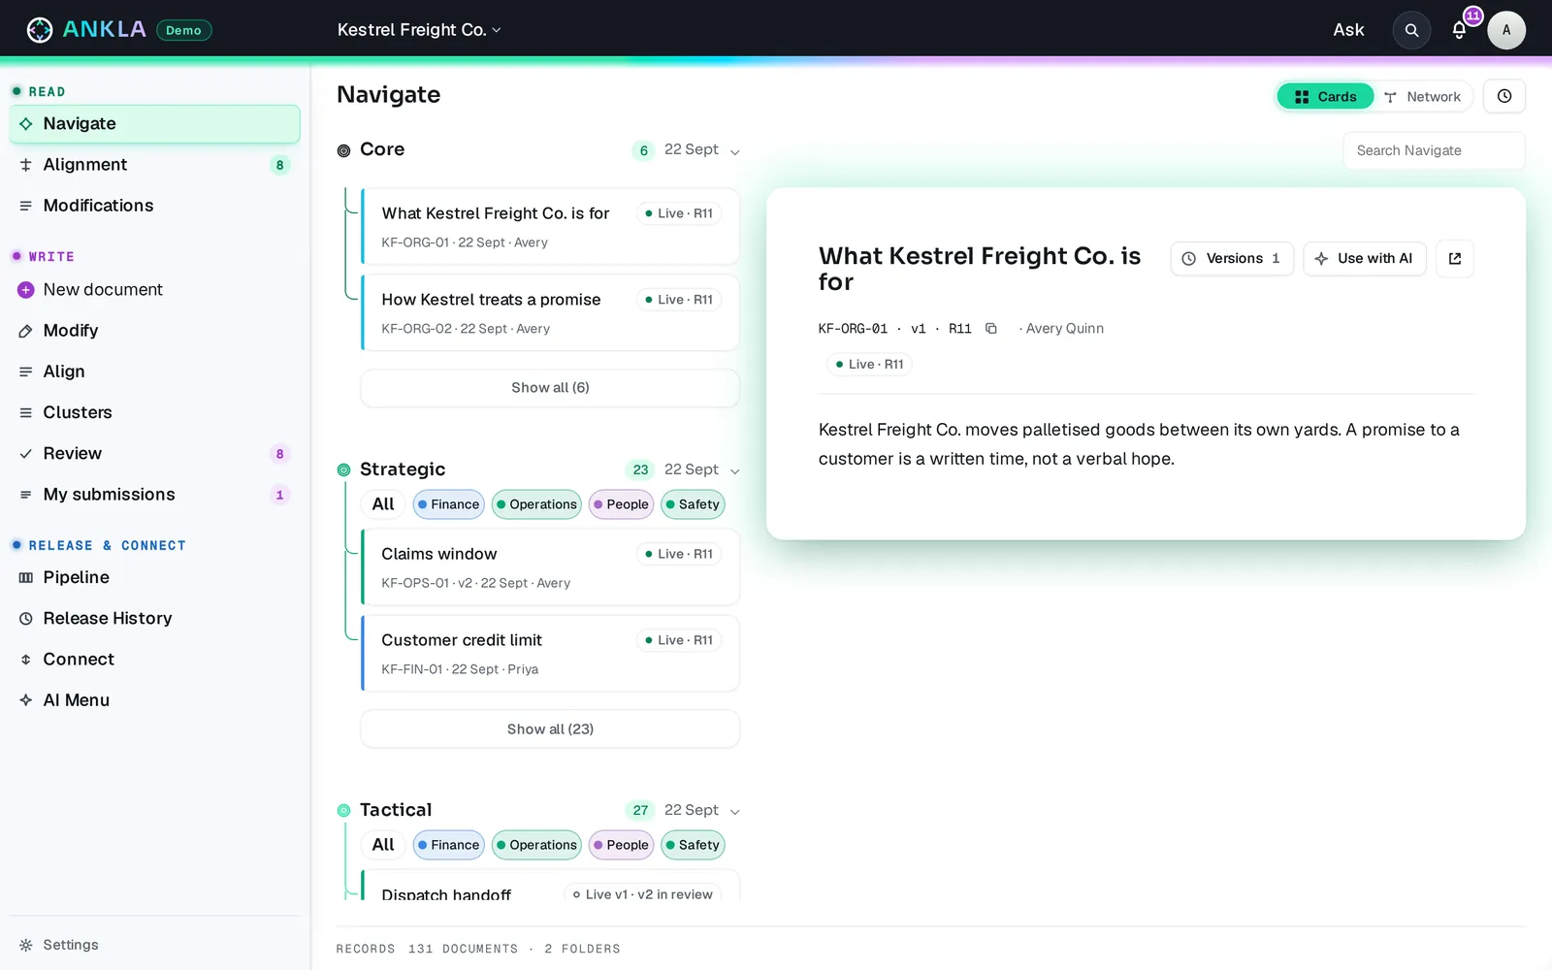Open the Claims window card
Screen dimensions: 1552x970
[x=550, y=567]
